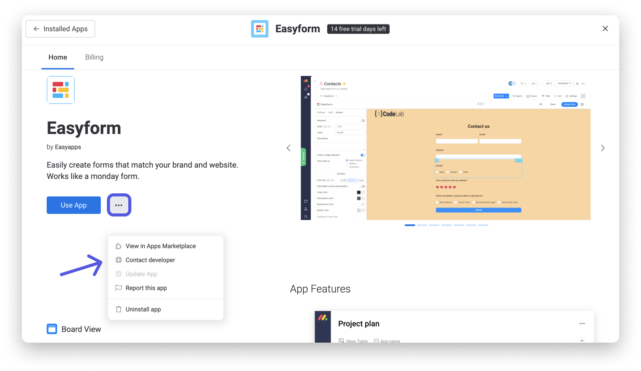This screenshot has height=371, width=641.
Task: Jump to the last carousel indicator
Action: [x=483, y=225]
